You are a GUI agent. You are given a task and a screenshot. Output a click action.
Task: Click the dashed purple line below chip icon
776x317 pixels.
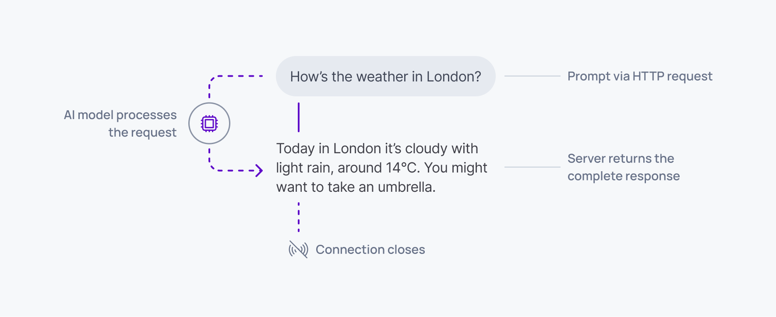pos(209,158)
